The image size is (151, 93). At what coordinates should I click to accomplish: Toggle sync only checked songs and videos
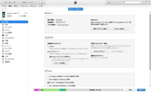(48, 82)
